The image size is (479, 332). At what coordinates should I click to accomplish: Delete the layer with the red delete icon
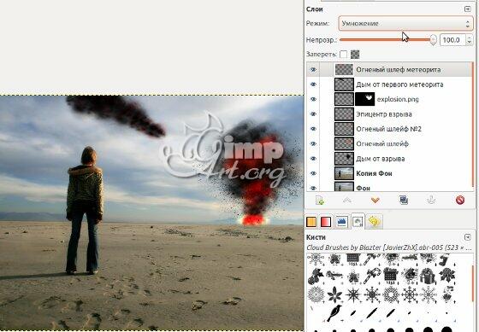point(460,200)
